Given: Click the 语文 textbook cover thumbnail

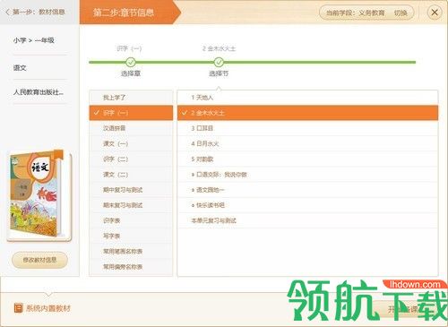Looking at the screenshot, I should coord(39,195).
